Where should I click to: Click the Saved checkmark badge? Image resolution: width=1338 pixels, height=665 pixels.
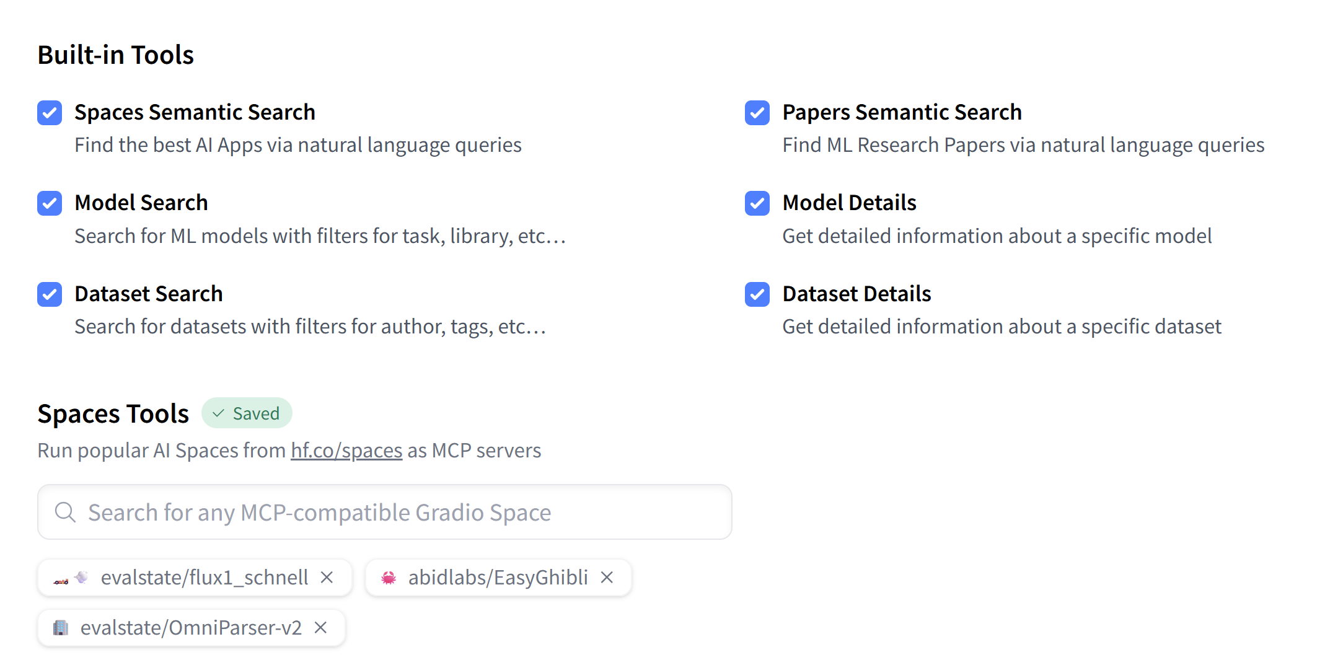pos(247,413)
